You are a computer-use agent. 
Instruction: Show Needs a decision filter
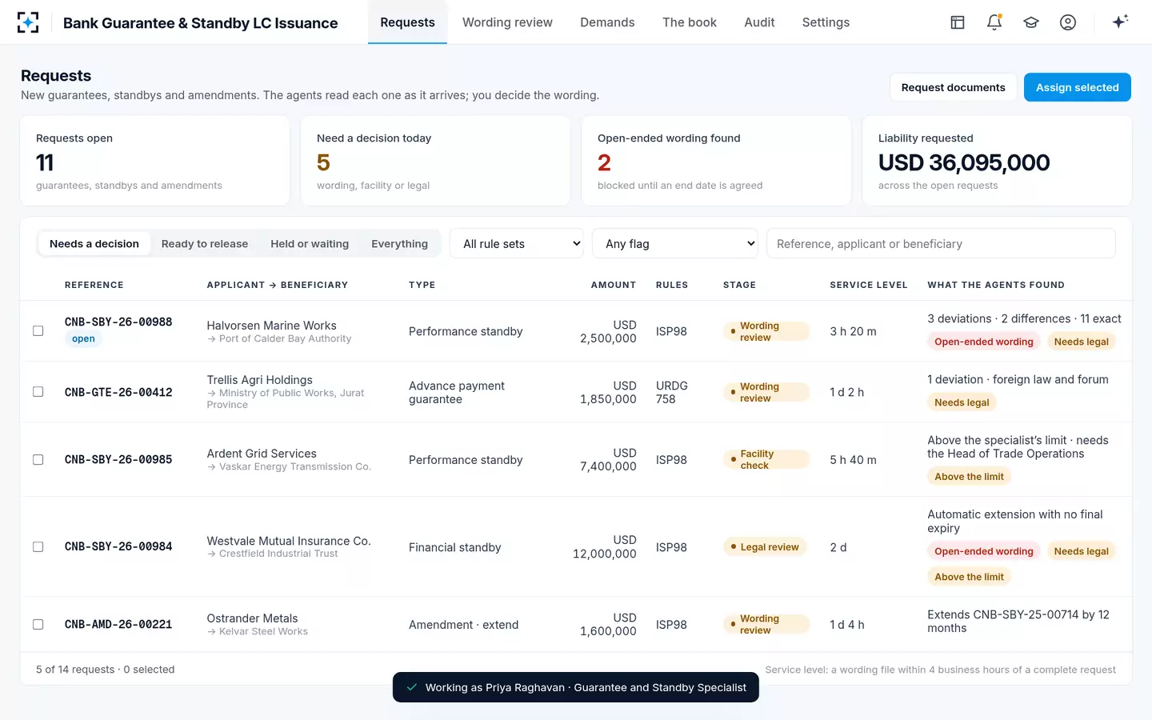pos(94,243)
